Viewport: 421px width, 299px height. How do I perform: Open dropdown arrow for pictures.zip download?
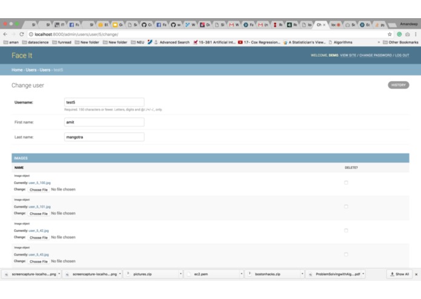pos(181,274)
